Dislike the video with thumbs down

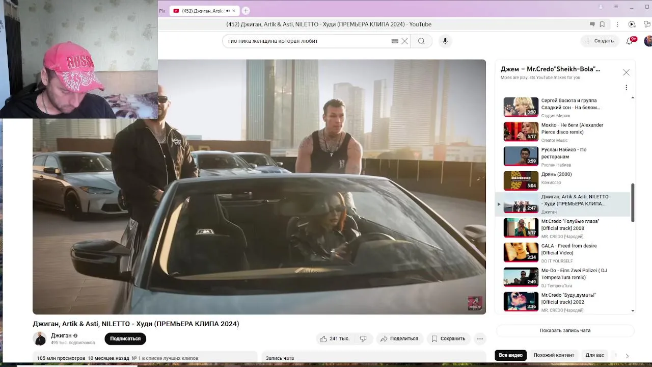pos(363,338)
